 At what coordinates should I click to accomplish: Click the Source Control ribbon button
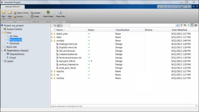click(21, 13)
